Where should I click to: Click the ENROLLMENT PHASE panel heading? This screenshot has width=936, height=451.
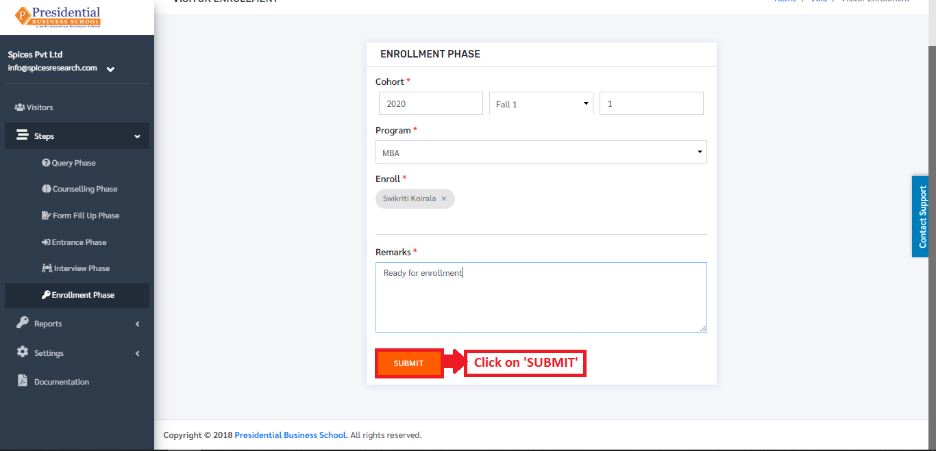click(x=430, y=54)
